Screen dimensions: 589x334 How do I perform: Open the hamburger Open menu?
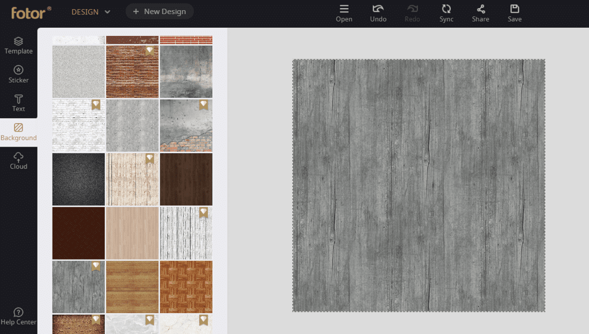[x=344, y=13]
